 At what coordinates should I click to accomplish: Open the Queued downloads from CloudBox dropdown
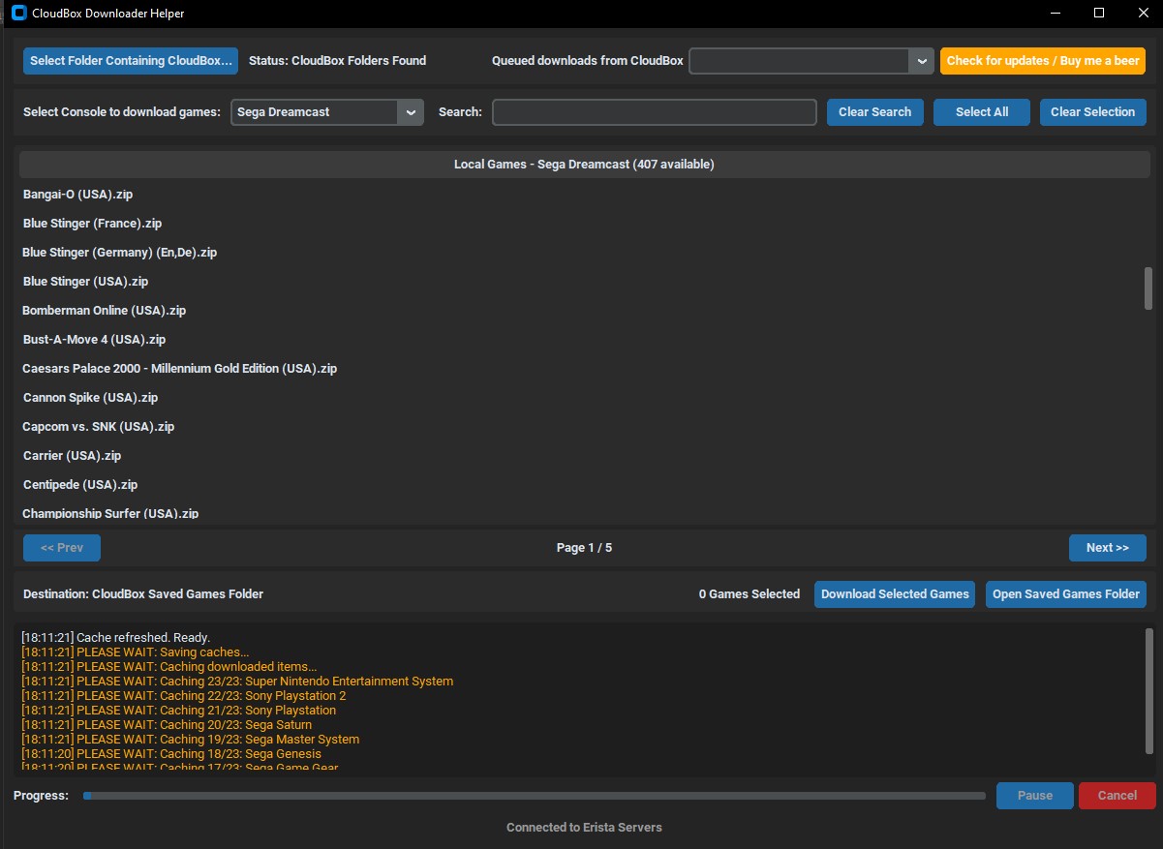pos(811,61)
